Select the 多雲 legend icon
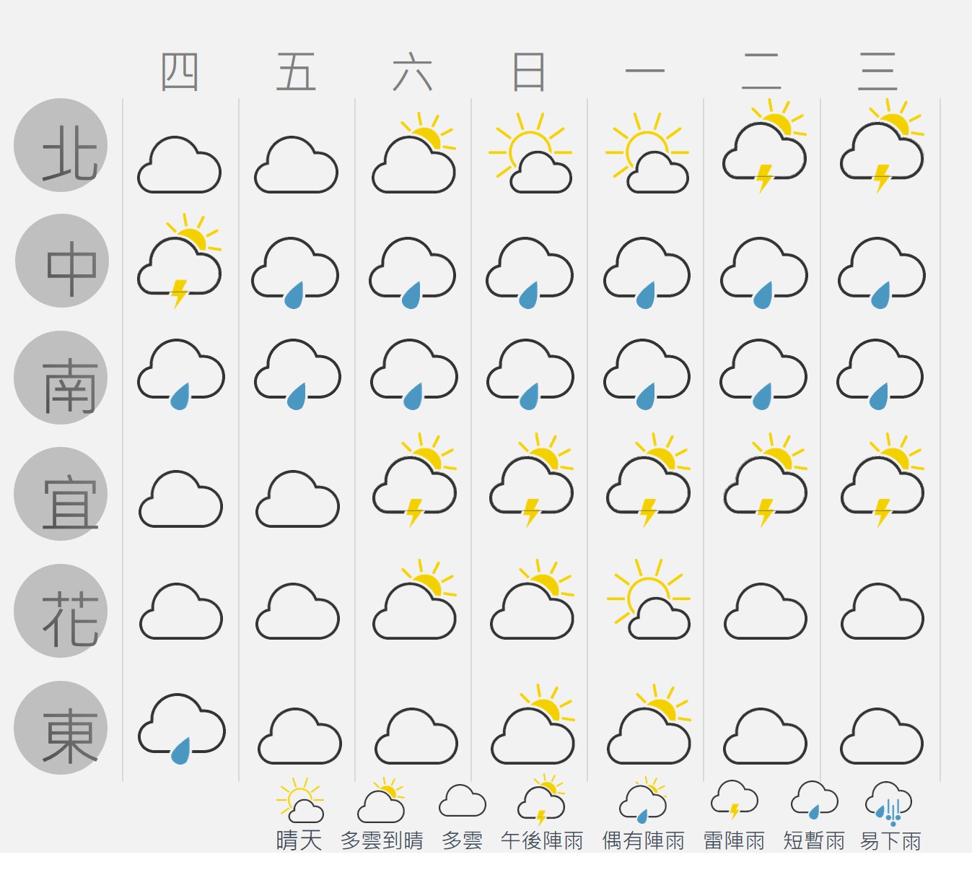The height and width of the screenshot is (870, 972). click(463, 801)
